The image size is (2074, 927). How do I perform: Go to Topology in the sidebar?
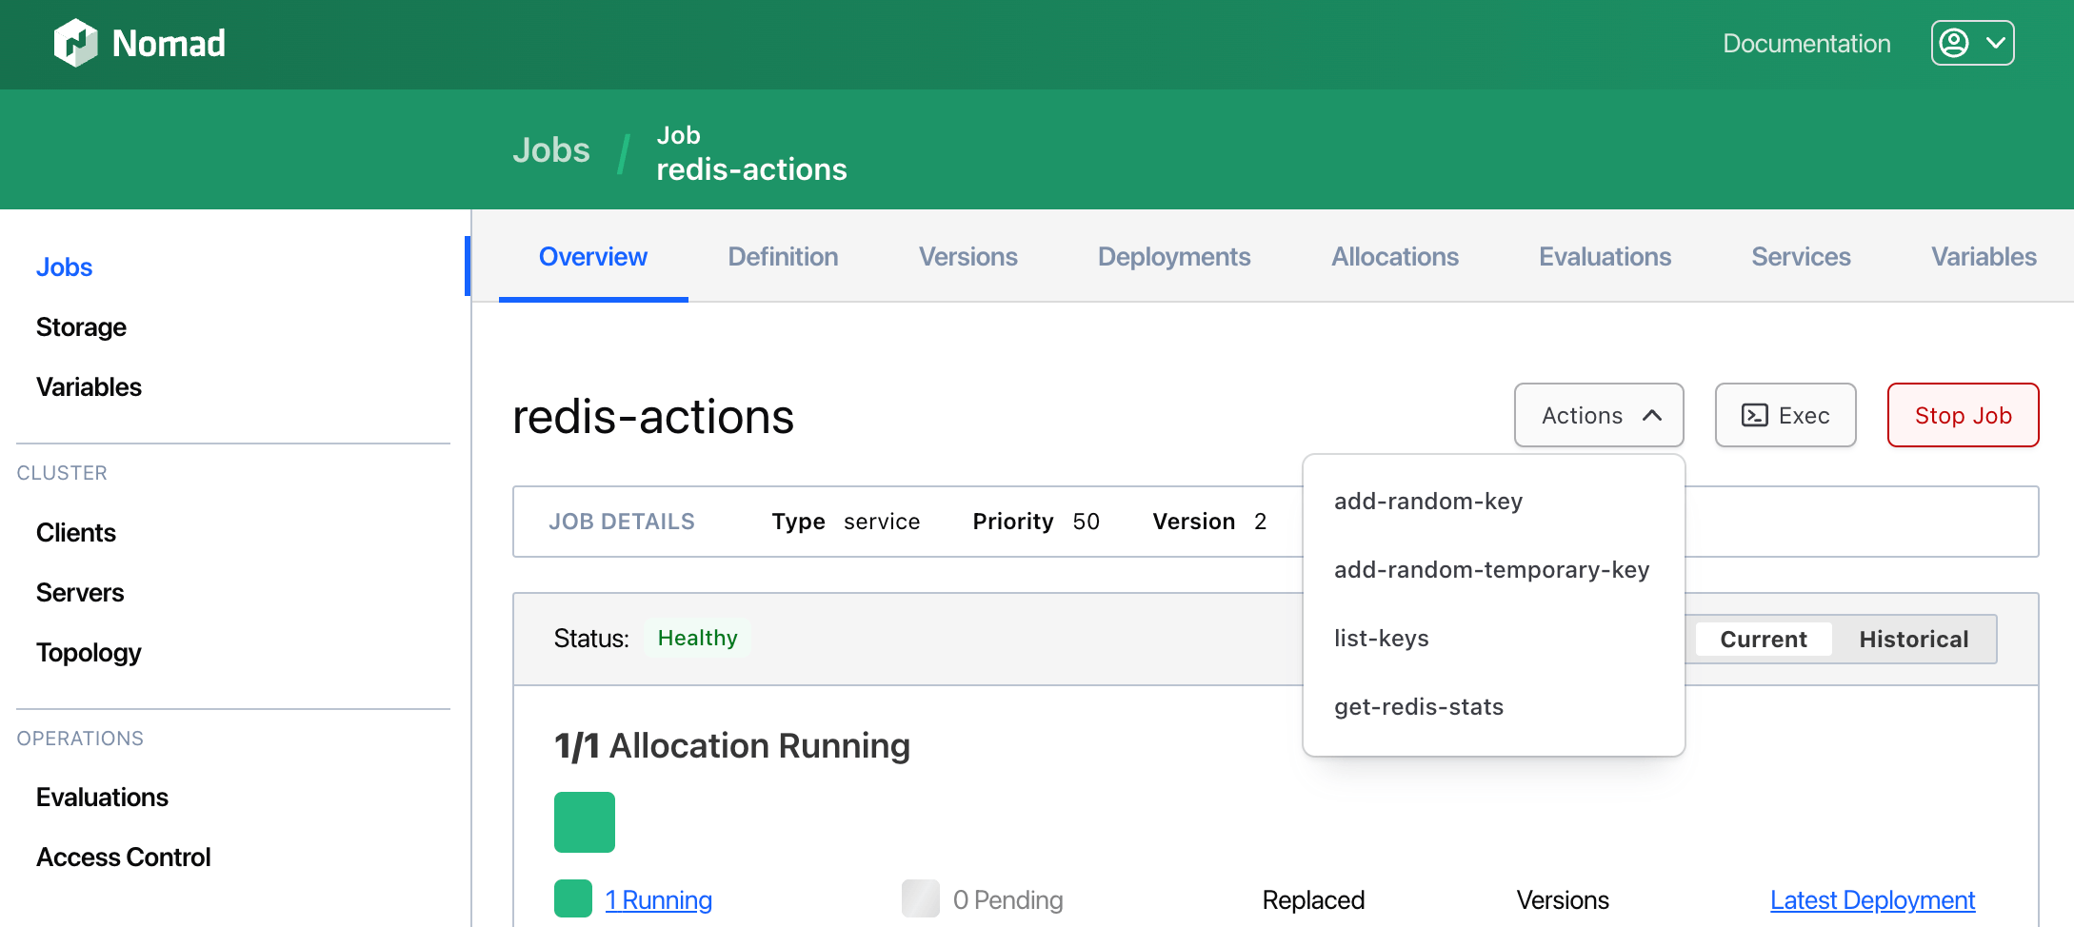89,652
